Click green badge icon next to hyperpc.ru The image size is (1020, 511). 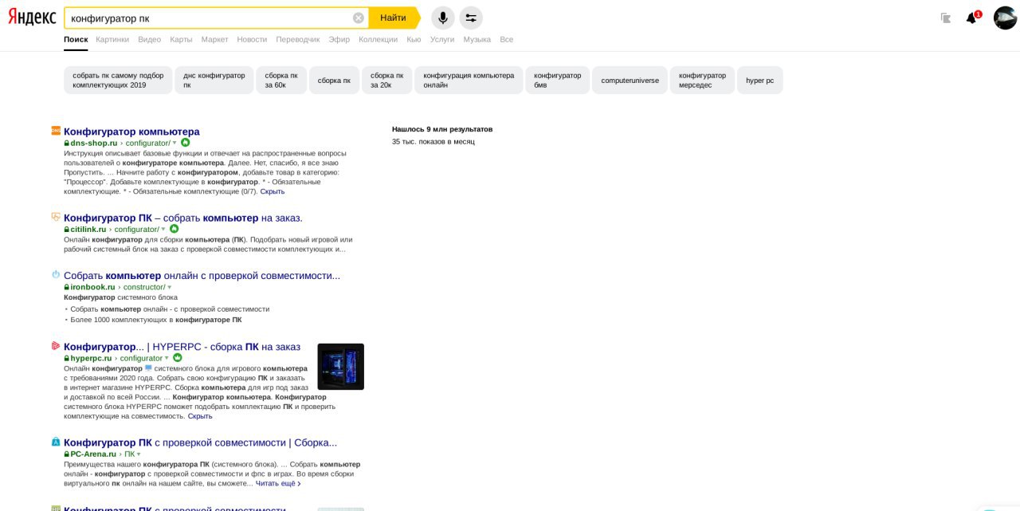pos(178,358)
